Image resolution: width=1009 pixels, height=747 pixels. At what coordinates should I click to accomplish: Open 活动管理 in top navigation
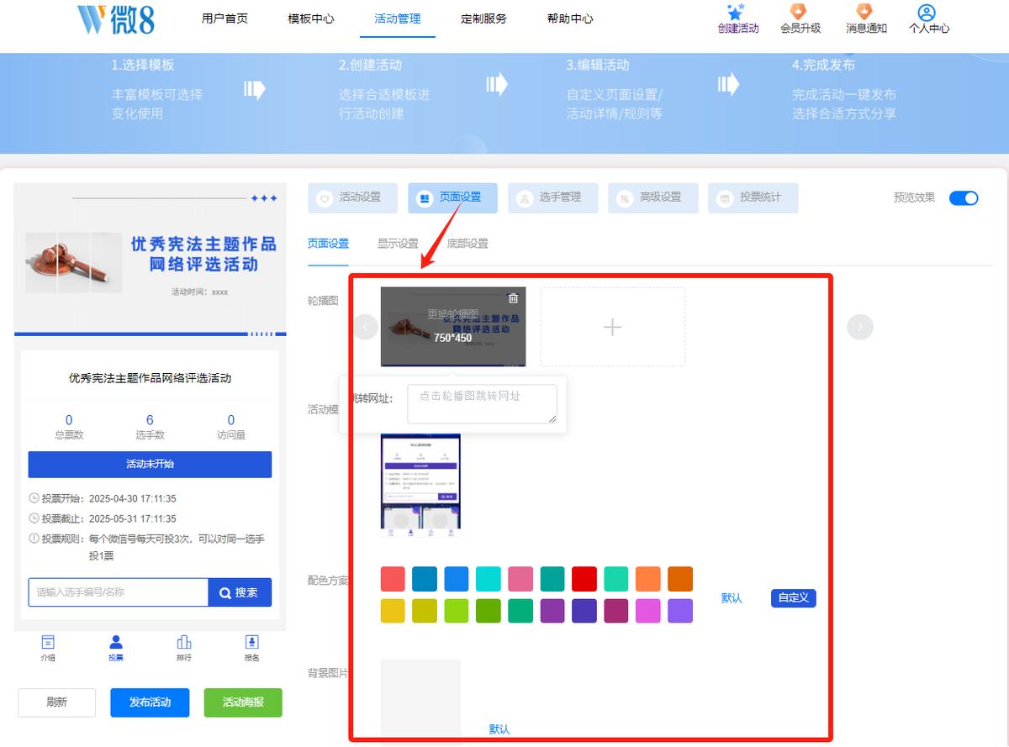pyautogui.click(x=398, y=18)
